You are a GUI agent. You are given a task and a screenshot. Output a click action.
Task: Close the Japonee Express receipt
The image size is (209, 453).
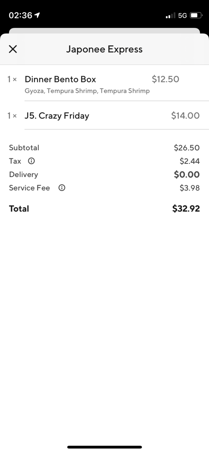pyautogui.click(x=13, y=49)
